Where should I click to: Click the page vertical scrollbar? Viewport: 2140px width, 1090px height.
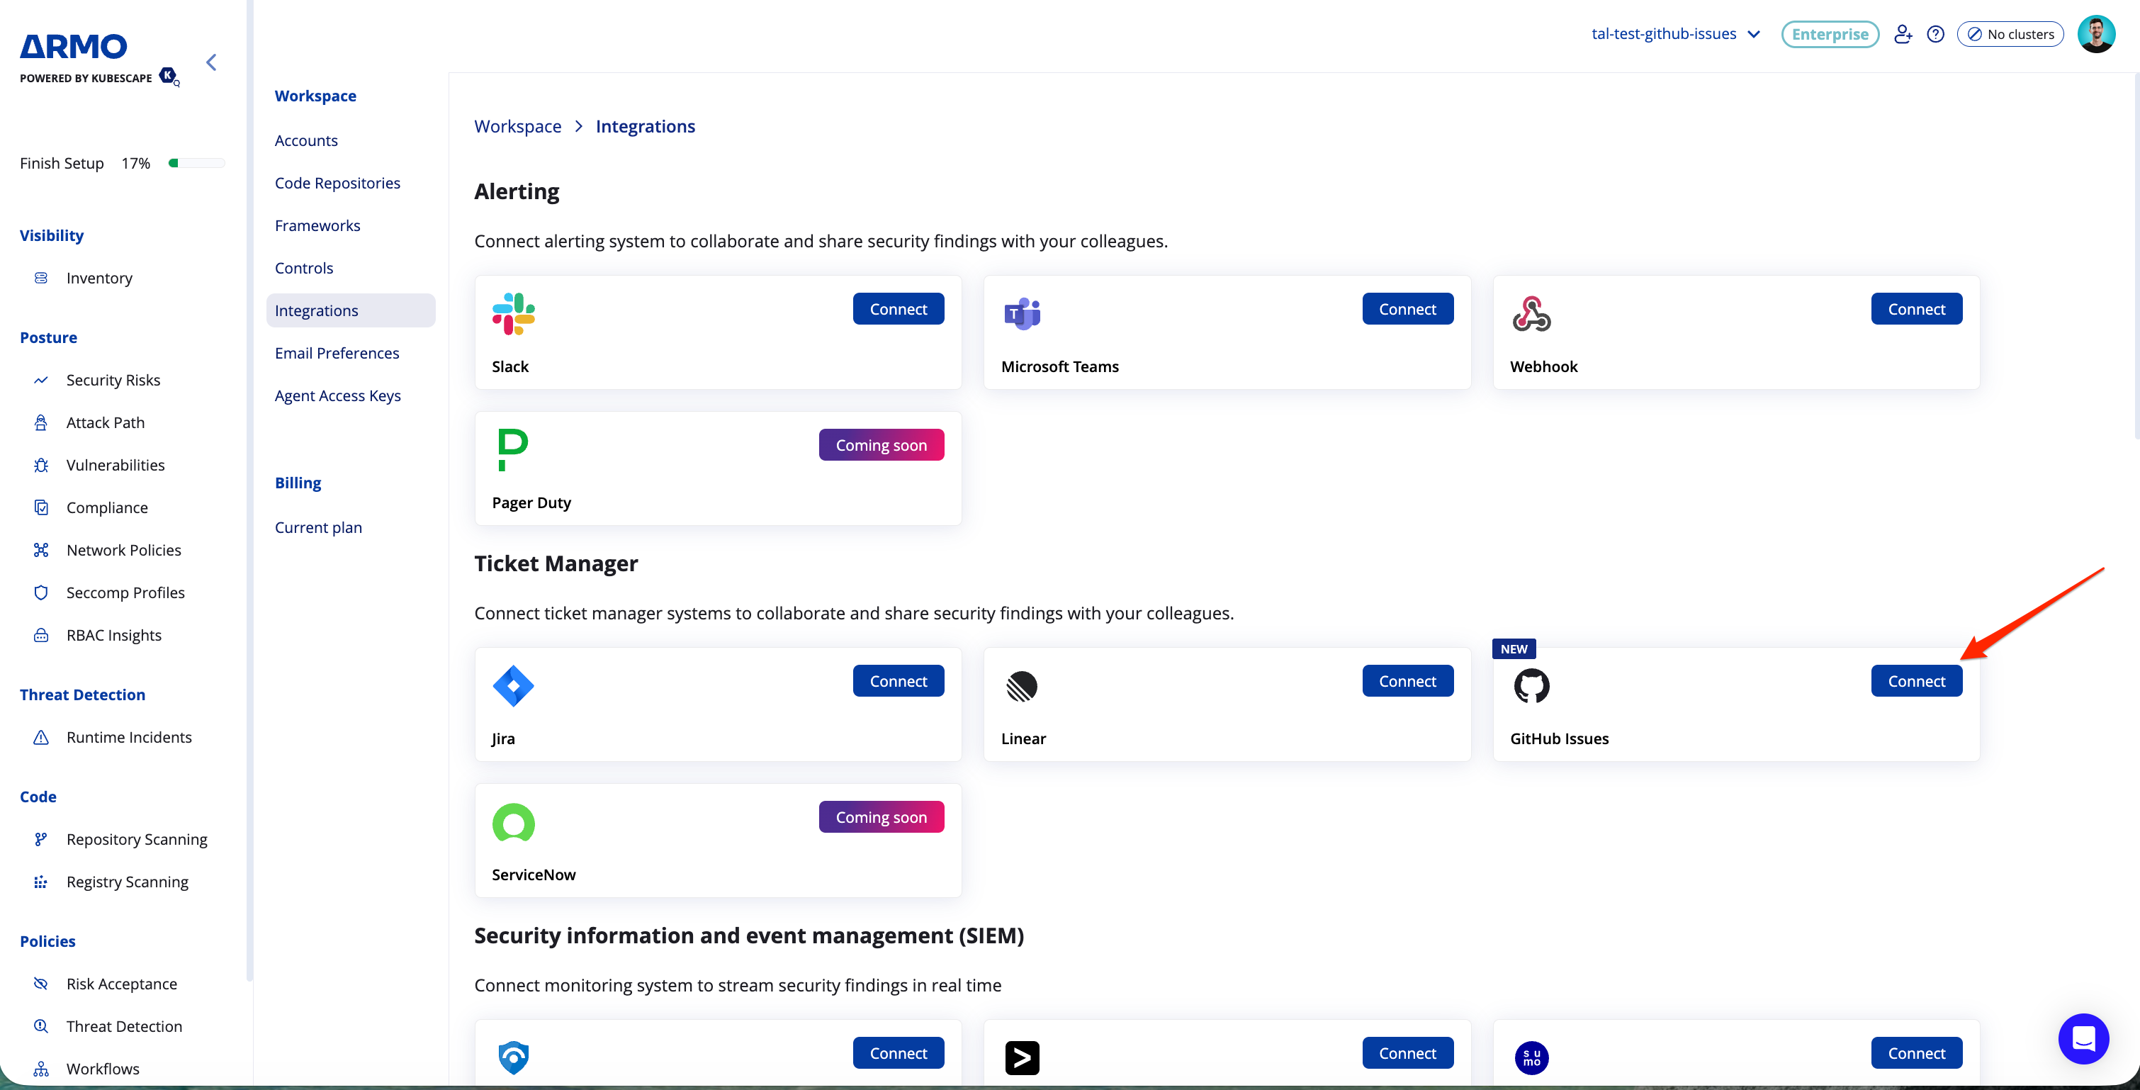click(x=2135, y=254)
